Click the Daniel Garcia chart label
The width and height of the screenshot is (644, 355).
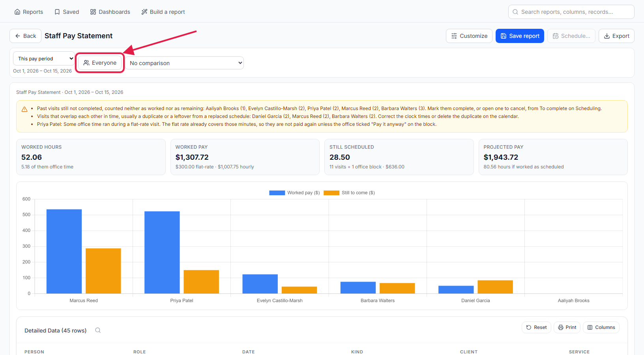coord(476,301)
